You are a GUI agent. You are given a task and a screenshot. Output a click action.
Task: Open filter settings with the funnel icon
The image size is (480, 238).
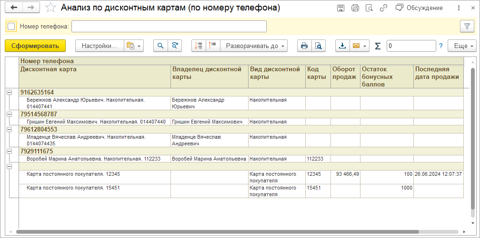pos(467,26)
